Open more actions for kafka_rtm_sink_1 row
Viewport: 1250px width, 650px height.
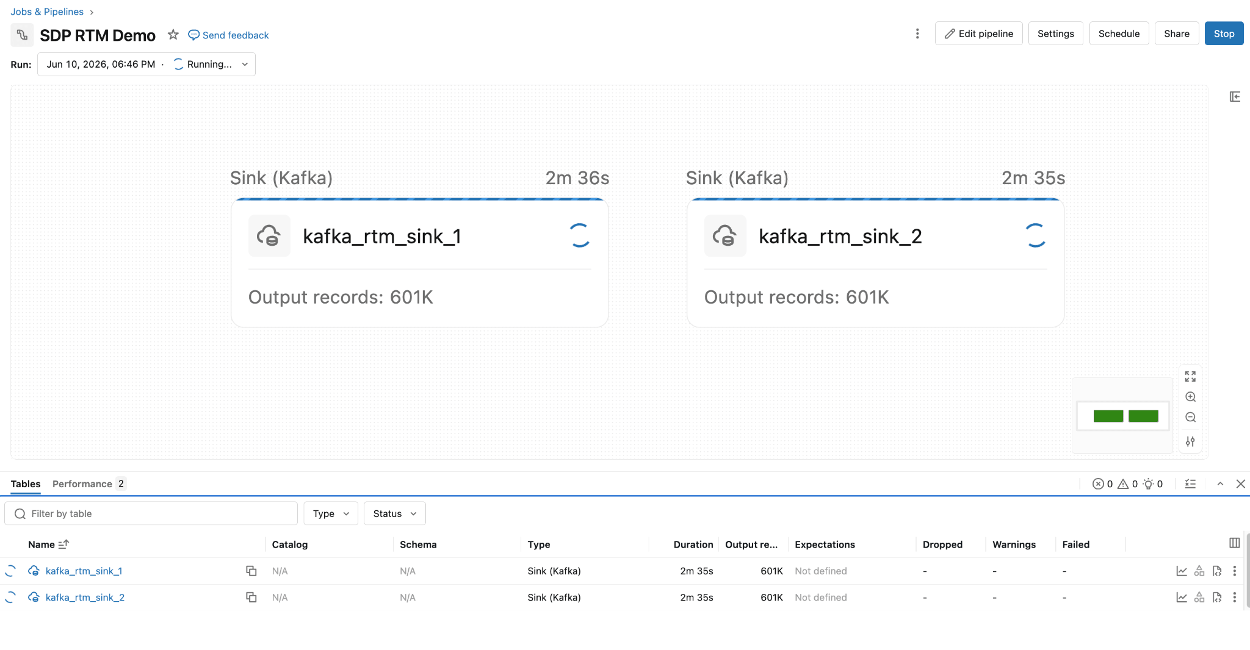click(1234, 571)
